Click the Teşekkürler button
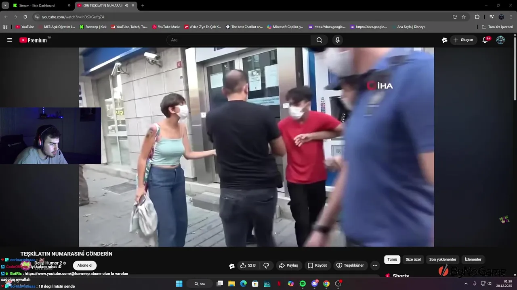Screen dimensions: 517x290 (350, 265)
